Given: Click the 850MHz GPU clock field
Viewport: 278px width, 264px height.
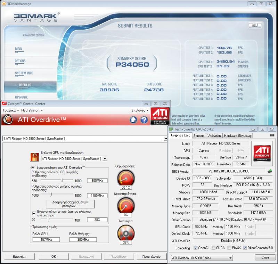Looking at the screenshot, I should point(97,181).
